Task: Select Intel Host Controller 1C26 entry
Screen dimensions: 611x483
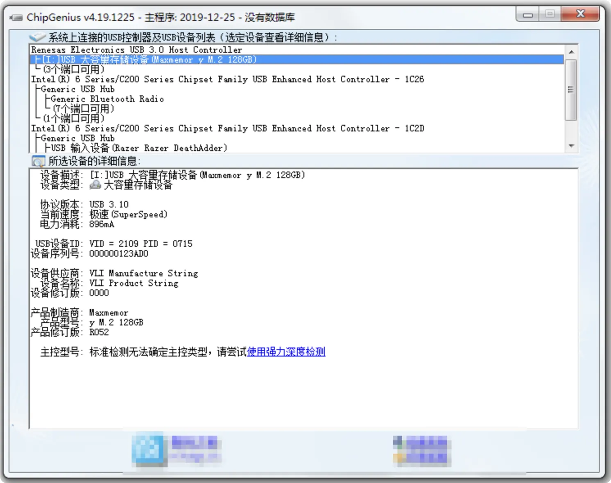Action: tap(228, 79)
